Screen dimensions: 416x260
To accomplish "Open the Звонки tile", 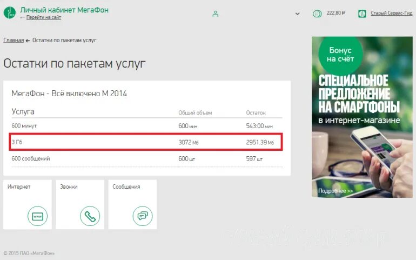I will click(x=80, y=204).
